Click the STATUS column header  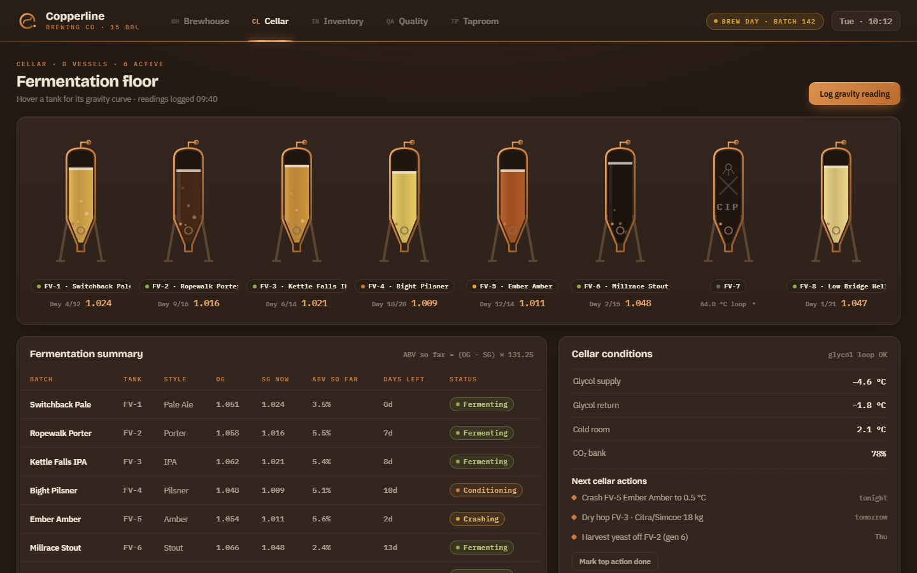(x=463, y=379)
